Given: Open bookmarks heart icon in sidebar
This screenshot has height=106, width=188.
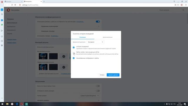Looking at the screenshot, I should pyautogui.click(x=2, y=37).
